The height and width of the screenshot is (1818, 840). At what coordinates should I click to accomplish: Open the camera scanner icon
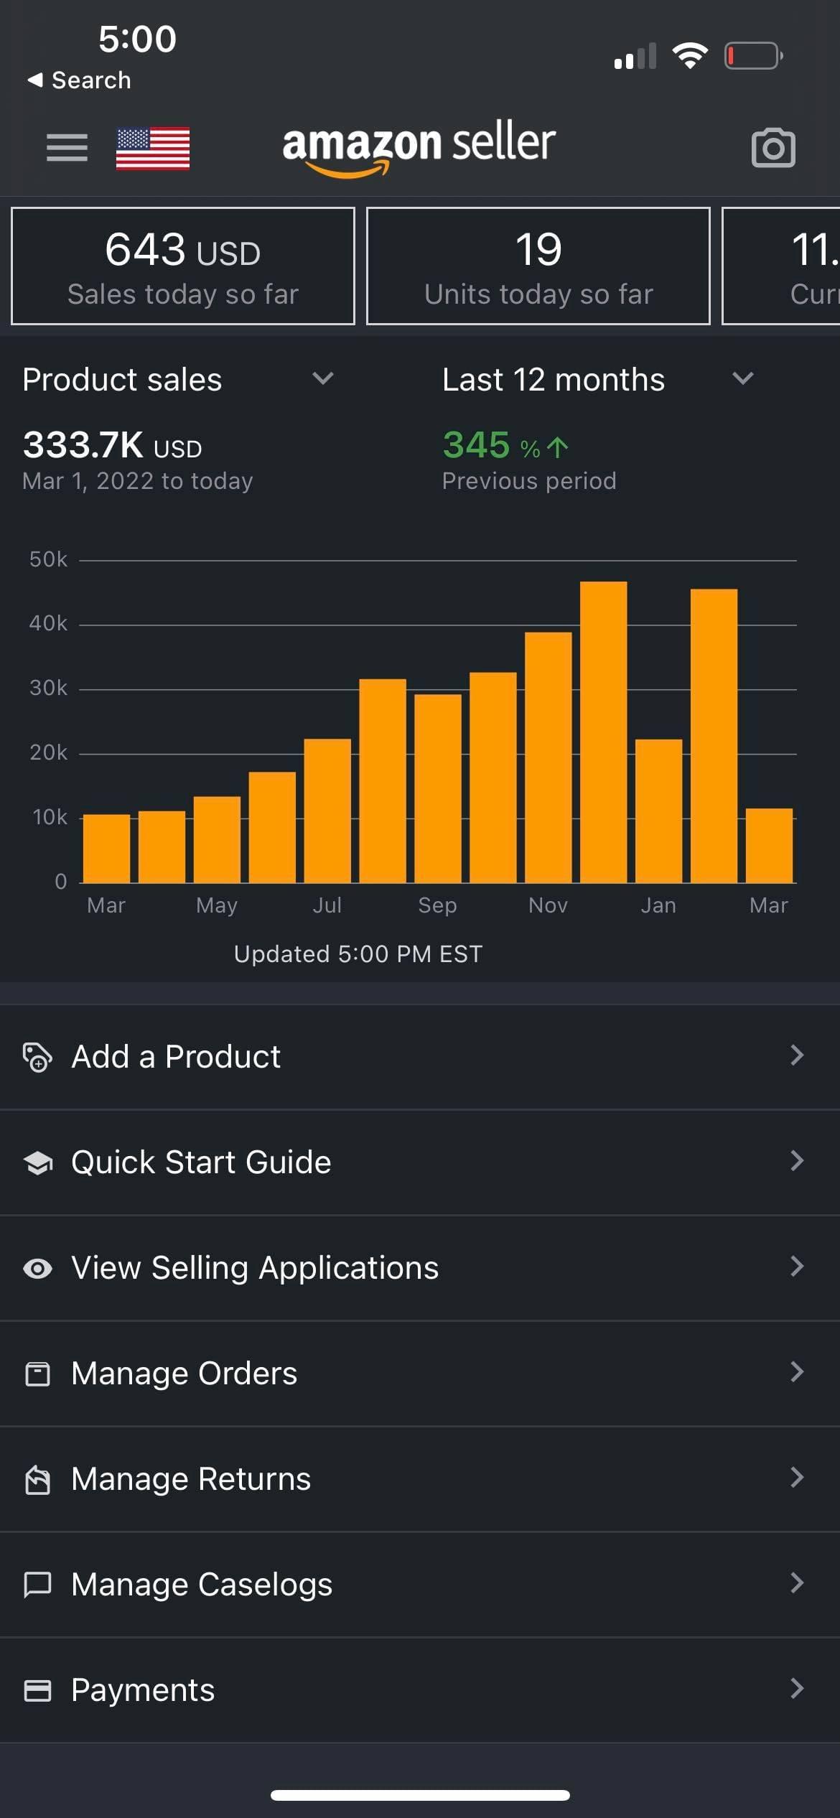pyautogui.click(x=773, y=148)
